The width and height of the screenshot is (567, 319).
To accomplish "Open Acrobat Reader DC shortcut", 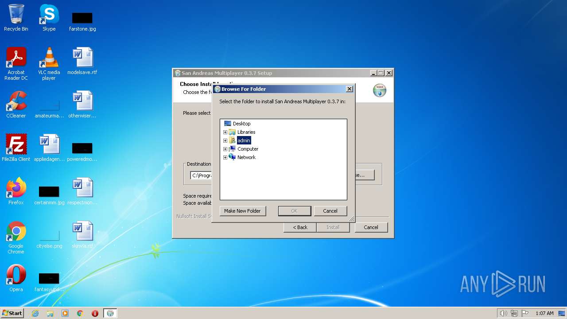I will pyautogui.click(x=16, y=63).
